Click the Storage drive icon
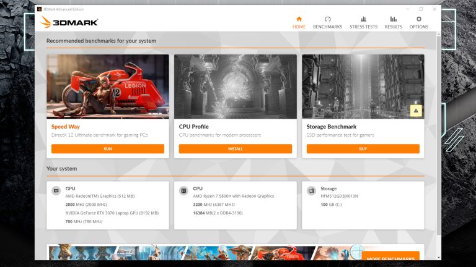The width and height of the screenshot is (476, 267). tap(311, 191)
